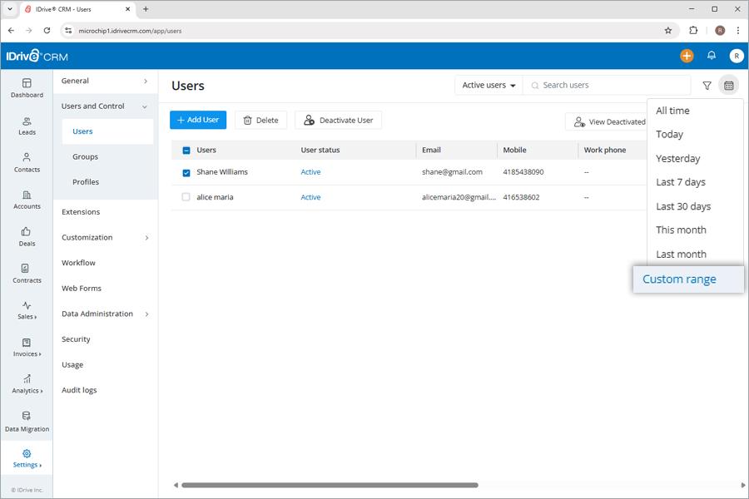Open the notifications bell
The image size is (749, 499).
coord(712,56)
